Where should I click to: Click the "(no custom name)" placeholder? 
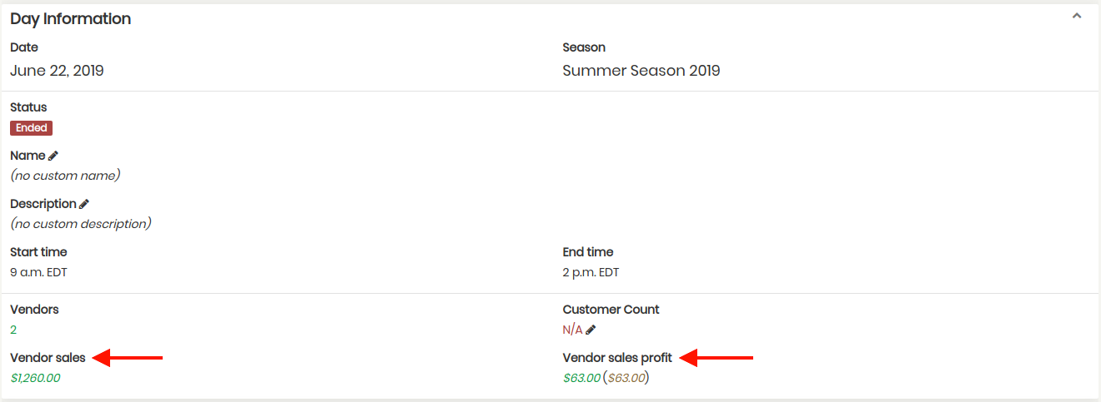pos(65,176)
